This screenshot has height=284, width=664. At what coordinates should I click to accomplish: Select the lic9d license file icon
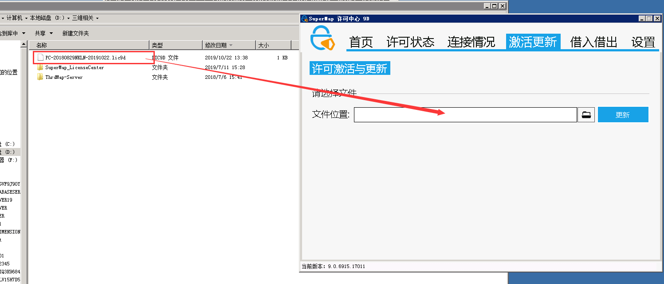click(40, 58)
